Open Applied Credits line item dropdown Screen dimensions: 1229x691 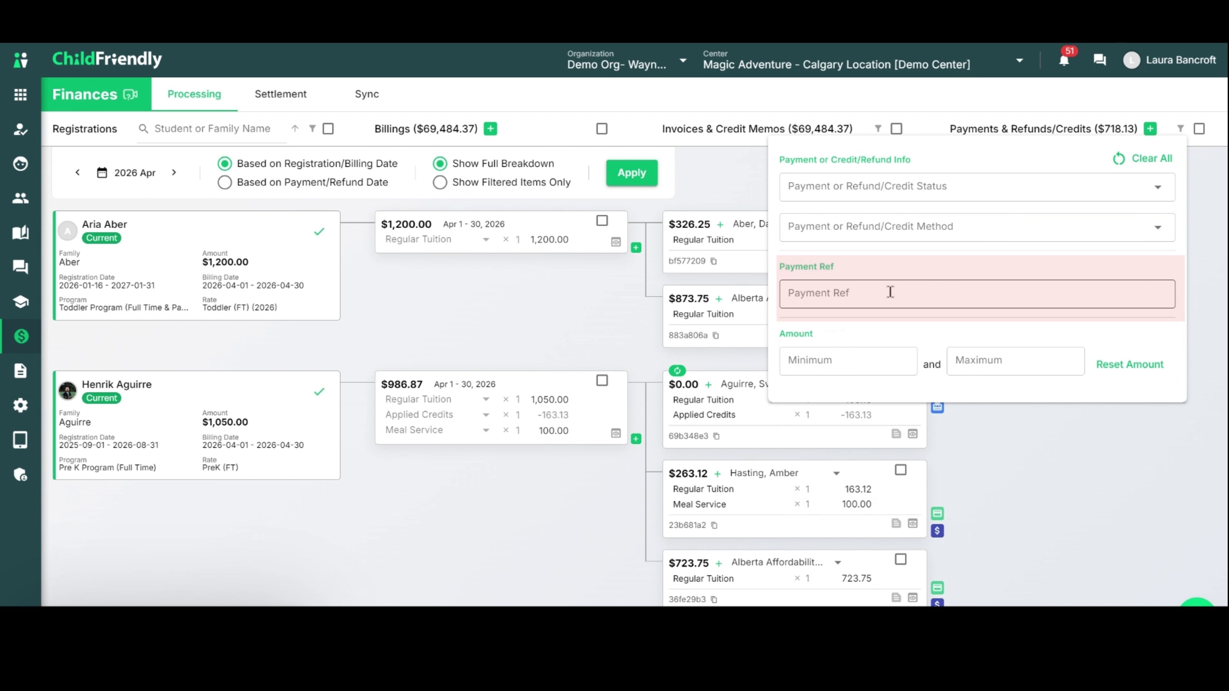coord(486,415)
